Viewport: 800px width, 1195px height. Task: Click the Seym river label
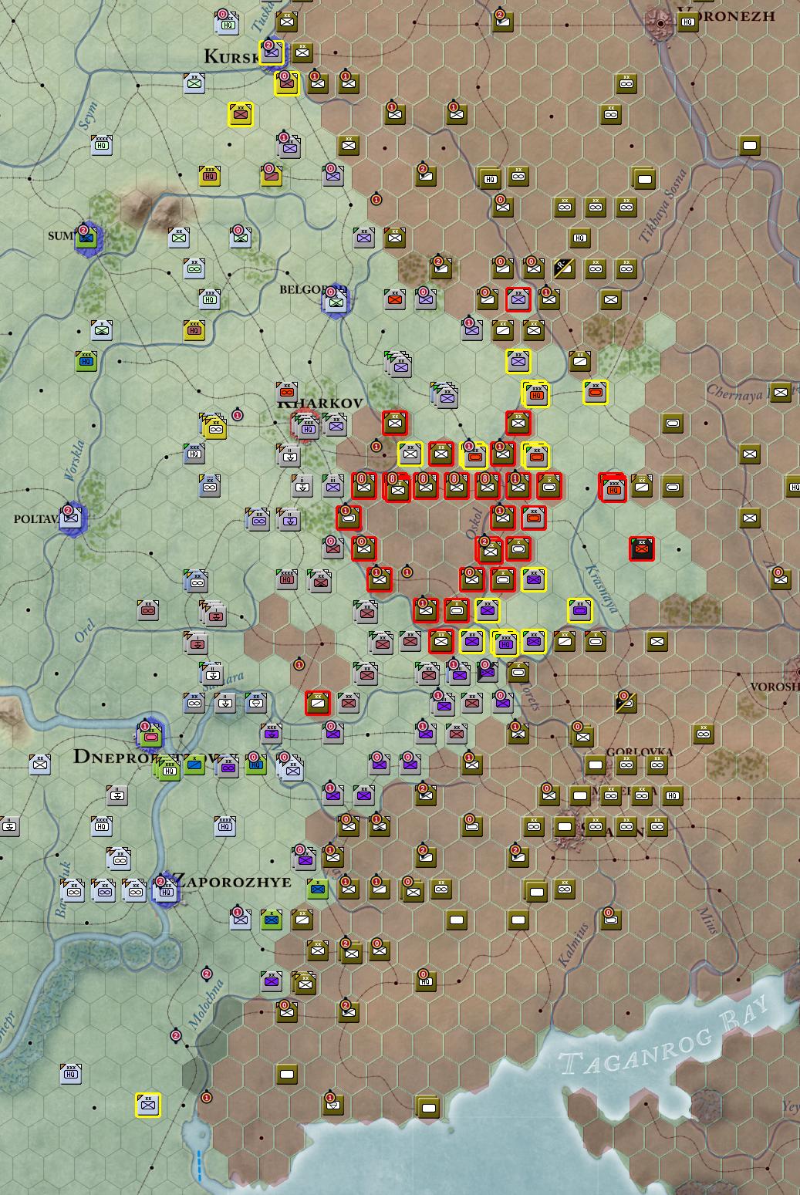pos(89,116)
